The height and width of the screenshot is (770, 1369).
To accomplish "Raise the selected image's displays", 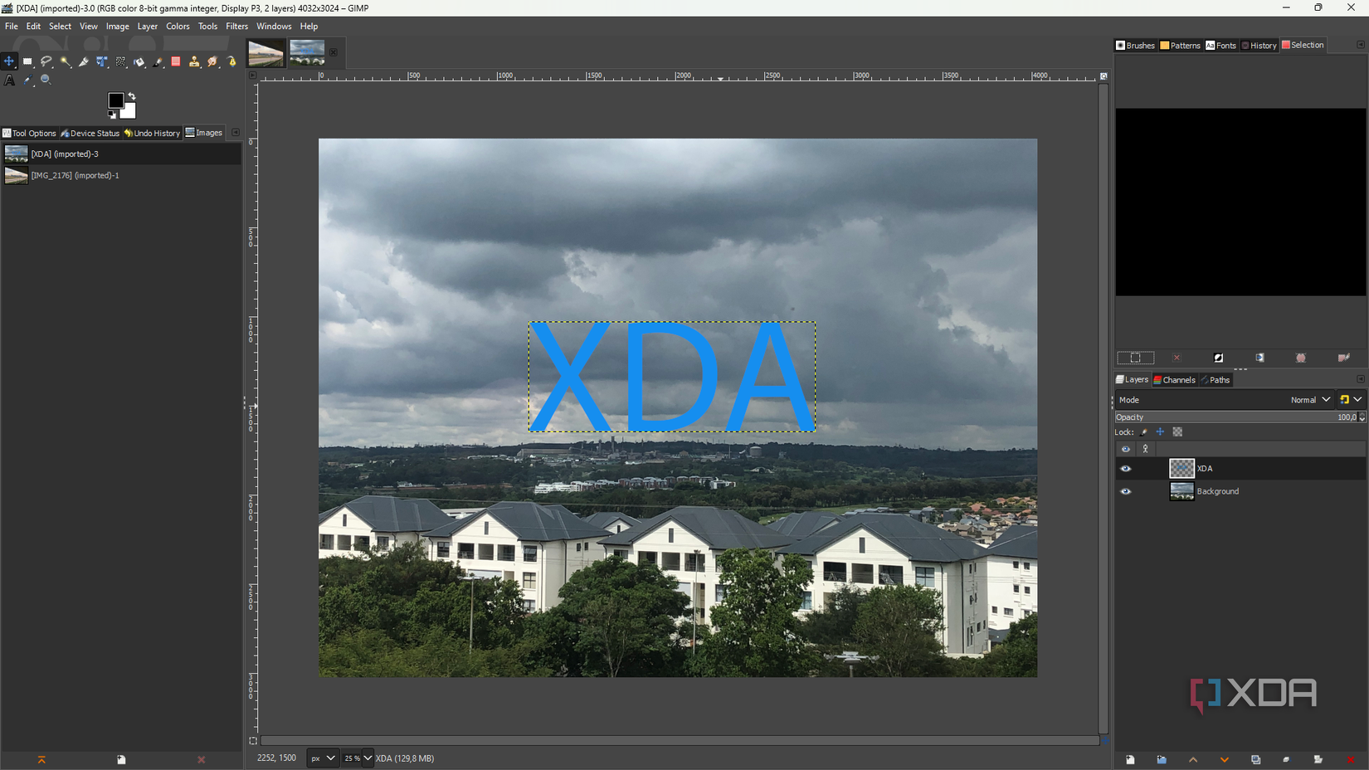I will (41, 759).
